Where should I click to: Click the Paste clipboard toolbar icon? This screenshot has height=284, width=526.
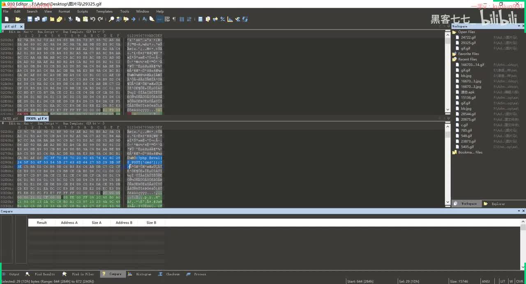click(85, 19)
